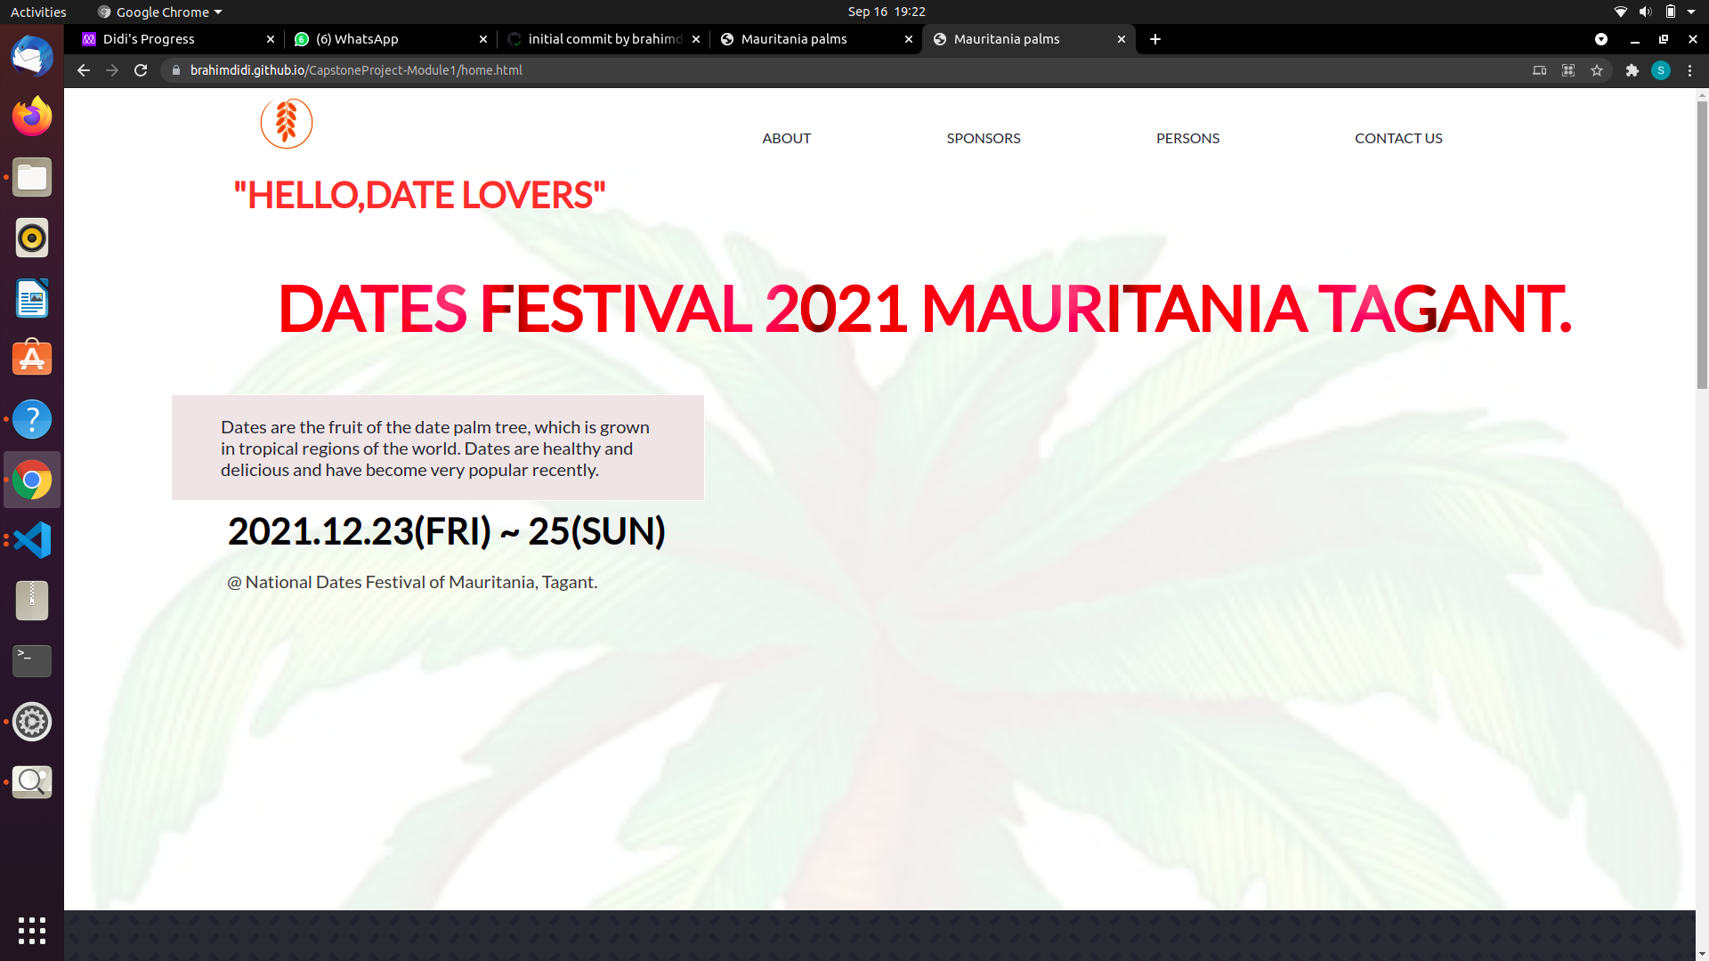Open Thunderbird from the dock
This screenshot has width=1709, height=961.
[x=32, y=57]
